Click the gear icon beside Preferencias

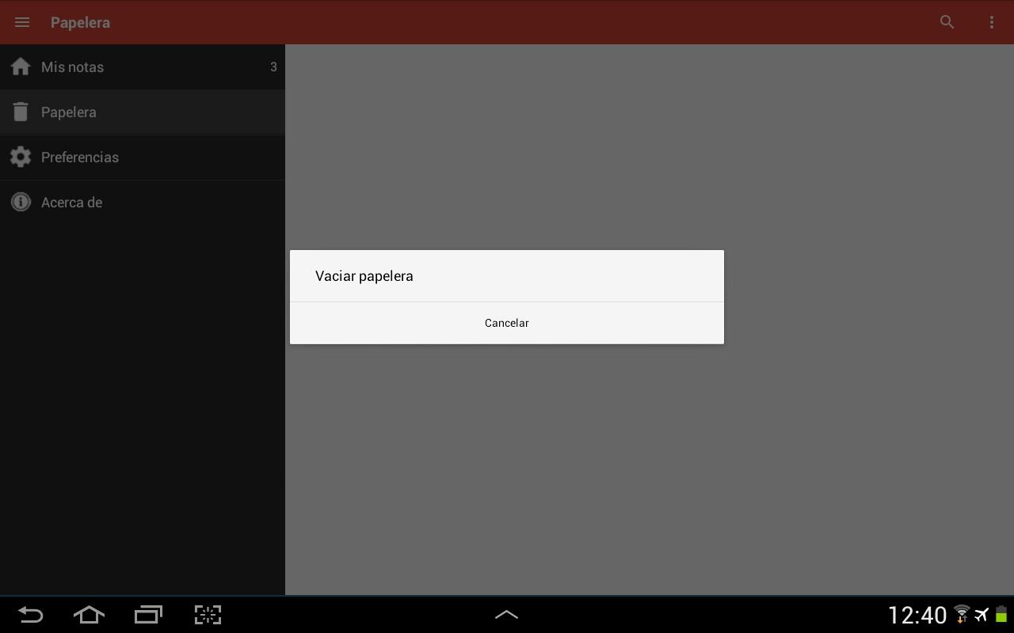pyautogui.click(x=21, y=157)
